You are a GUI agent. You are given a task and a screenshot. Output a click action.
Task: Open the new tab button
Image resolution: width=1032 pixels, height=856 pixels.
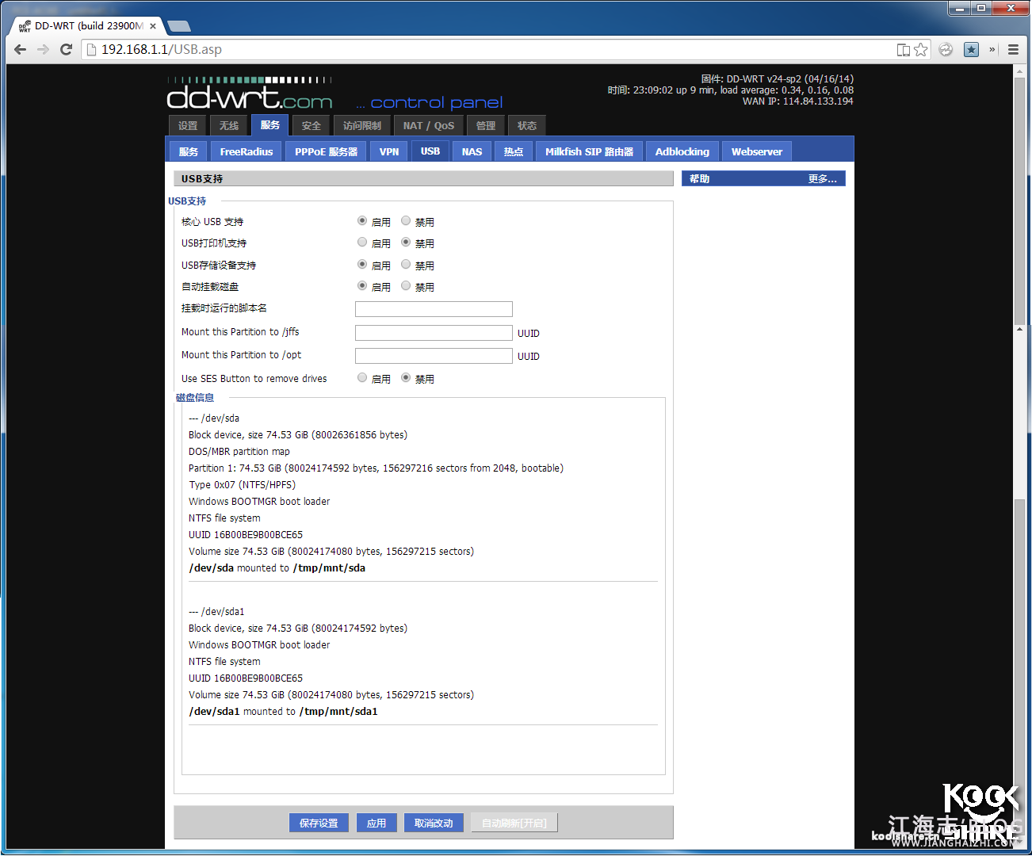(179, 26)
